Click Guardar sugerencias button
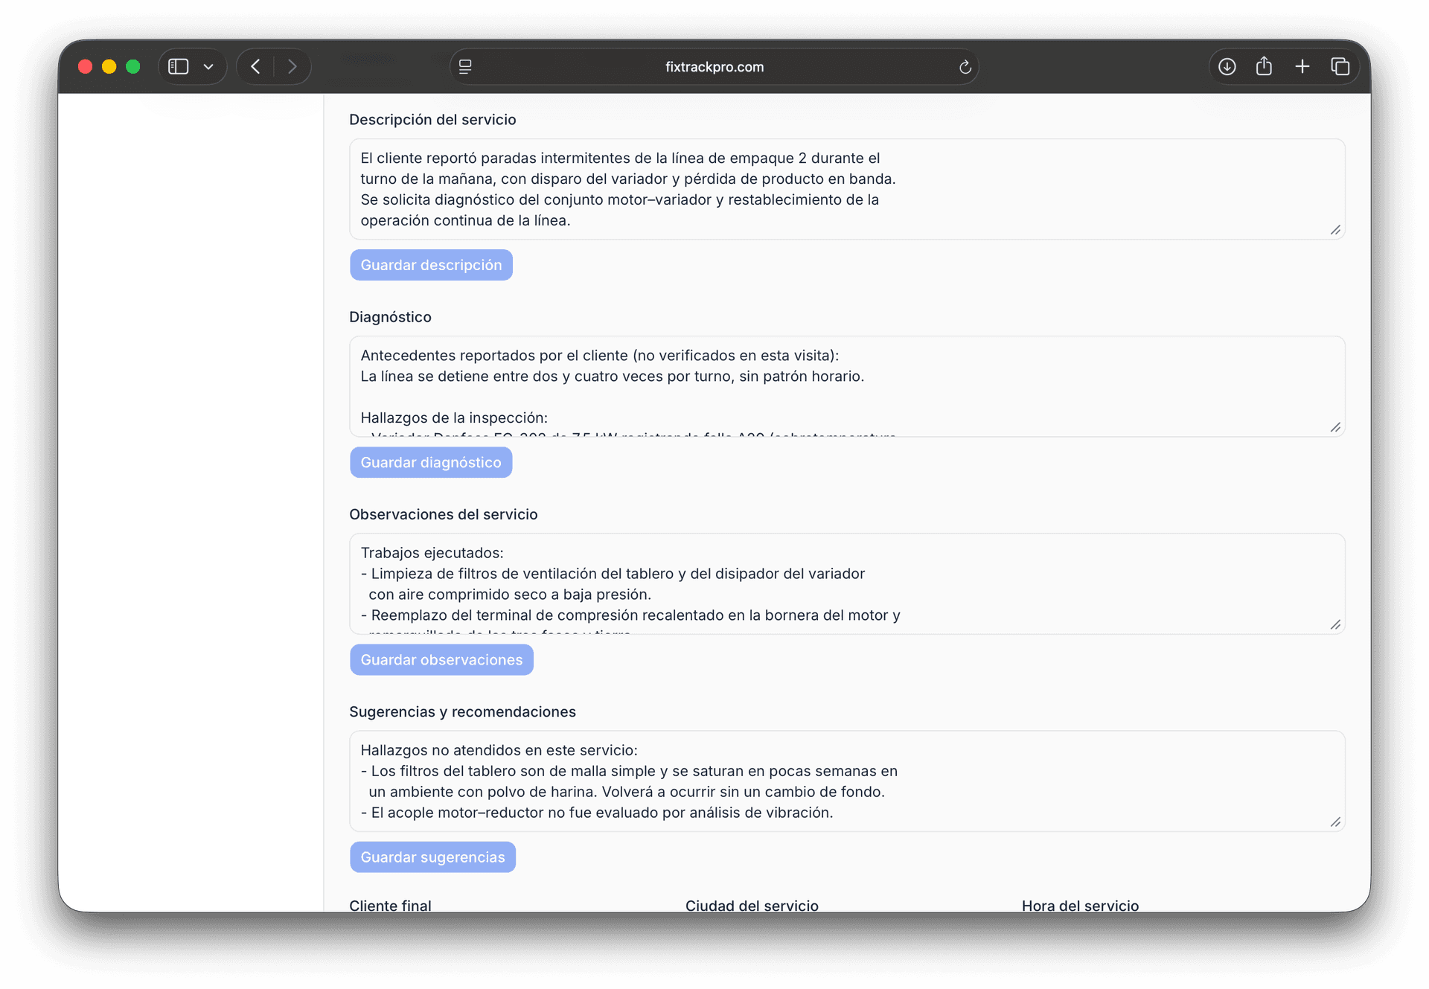 432,857
